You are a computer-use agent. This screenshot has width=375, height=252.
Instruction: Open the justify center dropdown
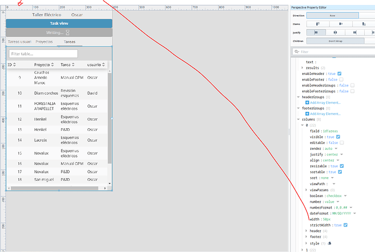341,154
